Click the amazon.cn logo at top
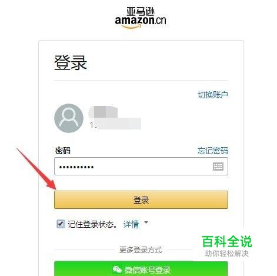 (x=141, y=18)
